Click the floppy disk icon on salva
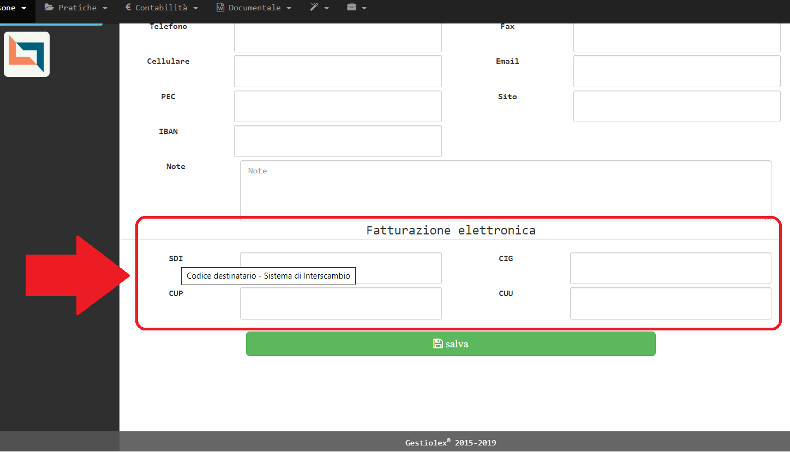 pos(438,343)
